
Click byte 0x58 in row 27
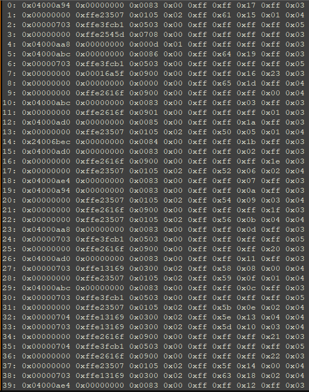pyautogui.click(x=222, y=269)
